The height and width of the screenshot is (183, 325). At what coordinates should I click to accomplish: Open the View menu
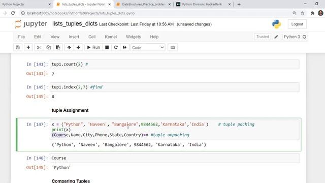coord(55,37)
